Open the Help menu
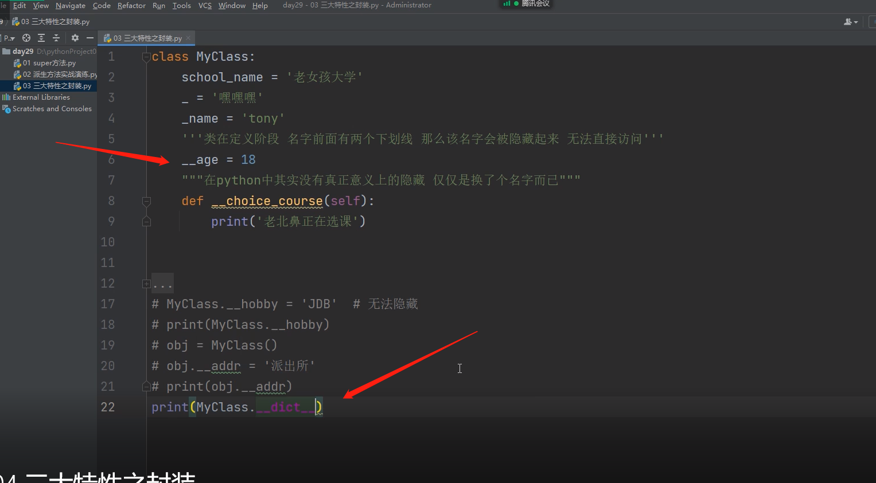Viewport: 876px width, 483px height. tap(260, 5)
